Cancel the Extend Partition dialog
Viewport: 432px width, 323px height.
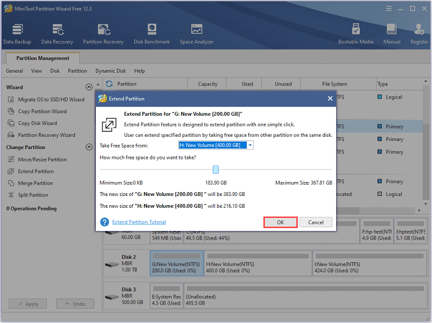316,222
